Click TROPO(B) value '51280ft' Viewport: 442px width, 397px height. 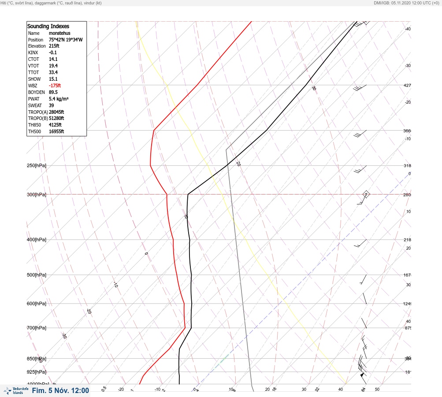56,118
